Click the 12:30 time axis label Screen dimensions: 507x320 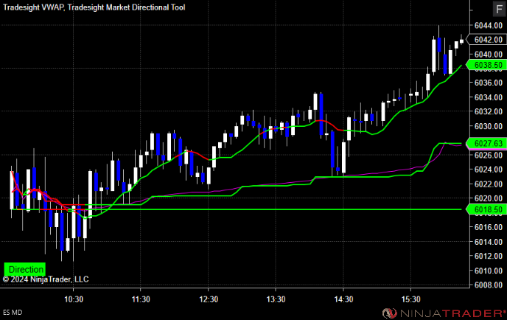tap(209, 299)
